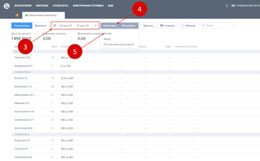Select employee Смоляков А.Ф. row

[x=136, y=157]
